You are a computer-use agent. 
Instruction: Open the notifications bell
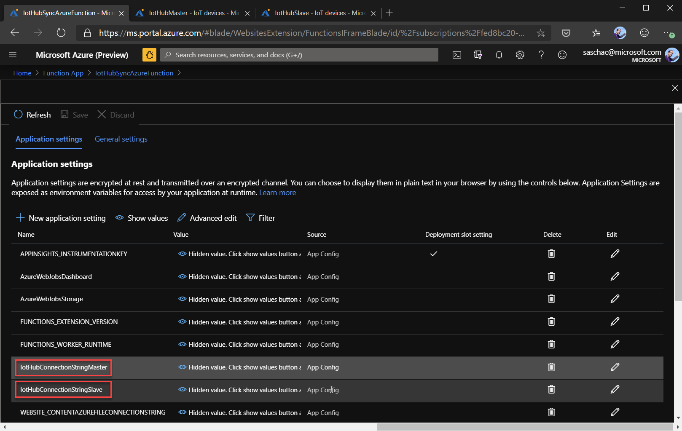499,55
